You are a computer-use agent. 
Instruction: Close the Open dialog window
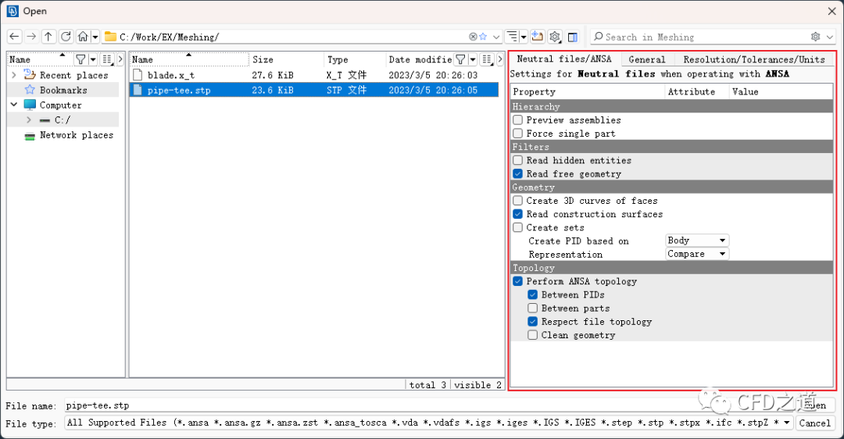point(831,11)
